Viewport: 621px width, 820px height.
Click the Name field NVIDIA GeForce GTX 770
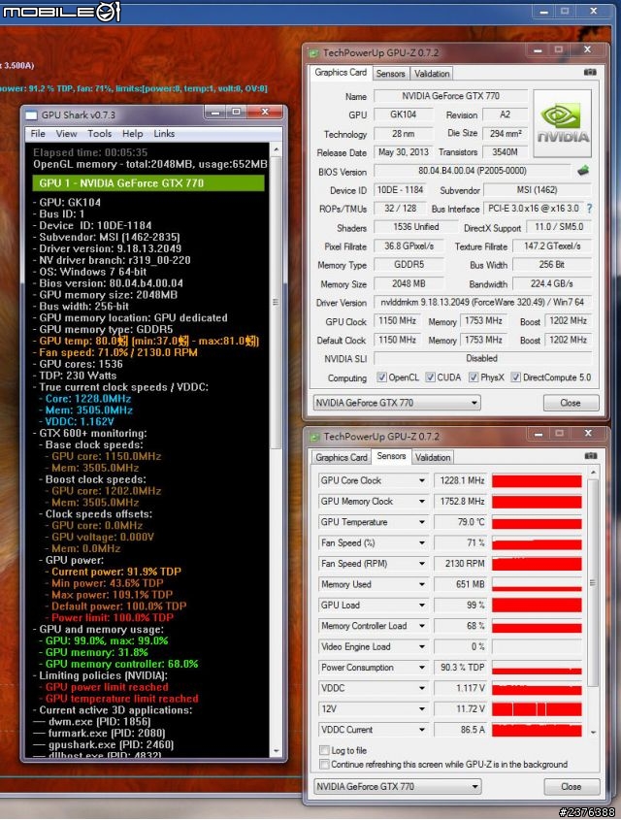click(x=450, y=96)
